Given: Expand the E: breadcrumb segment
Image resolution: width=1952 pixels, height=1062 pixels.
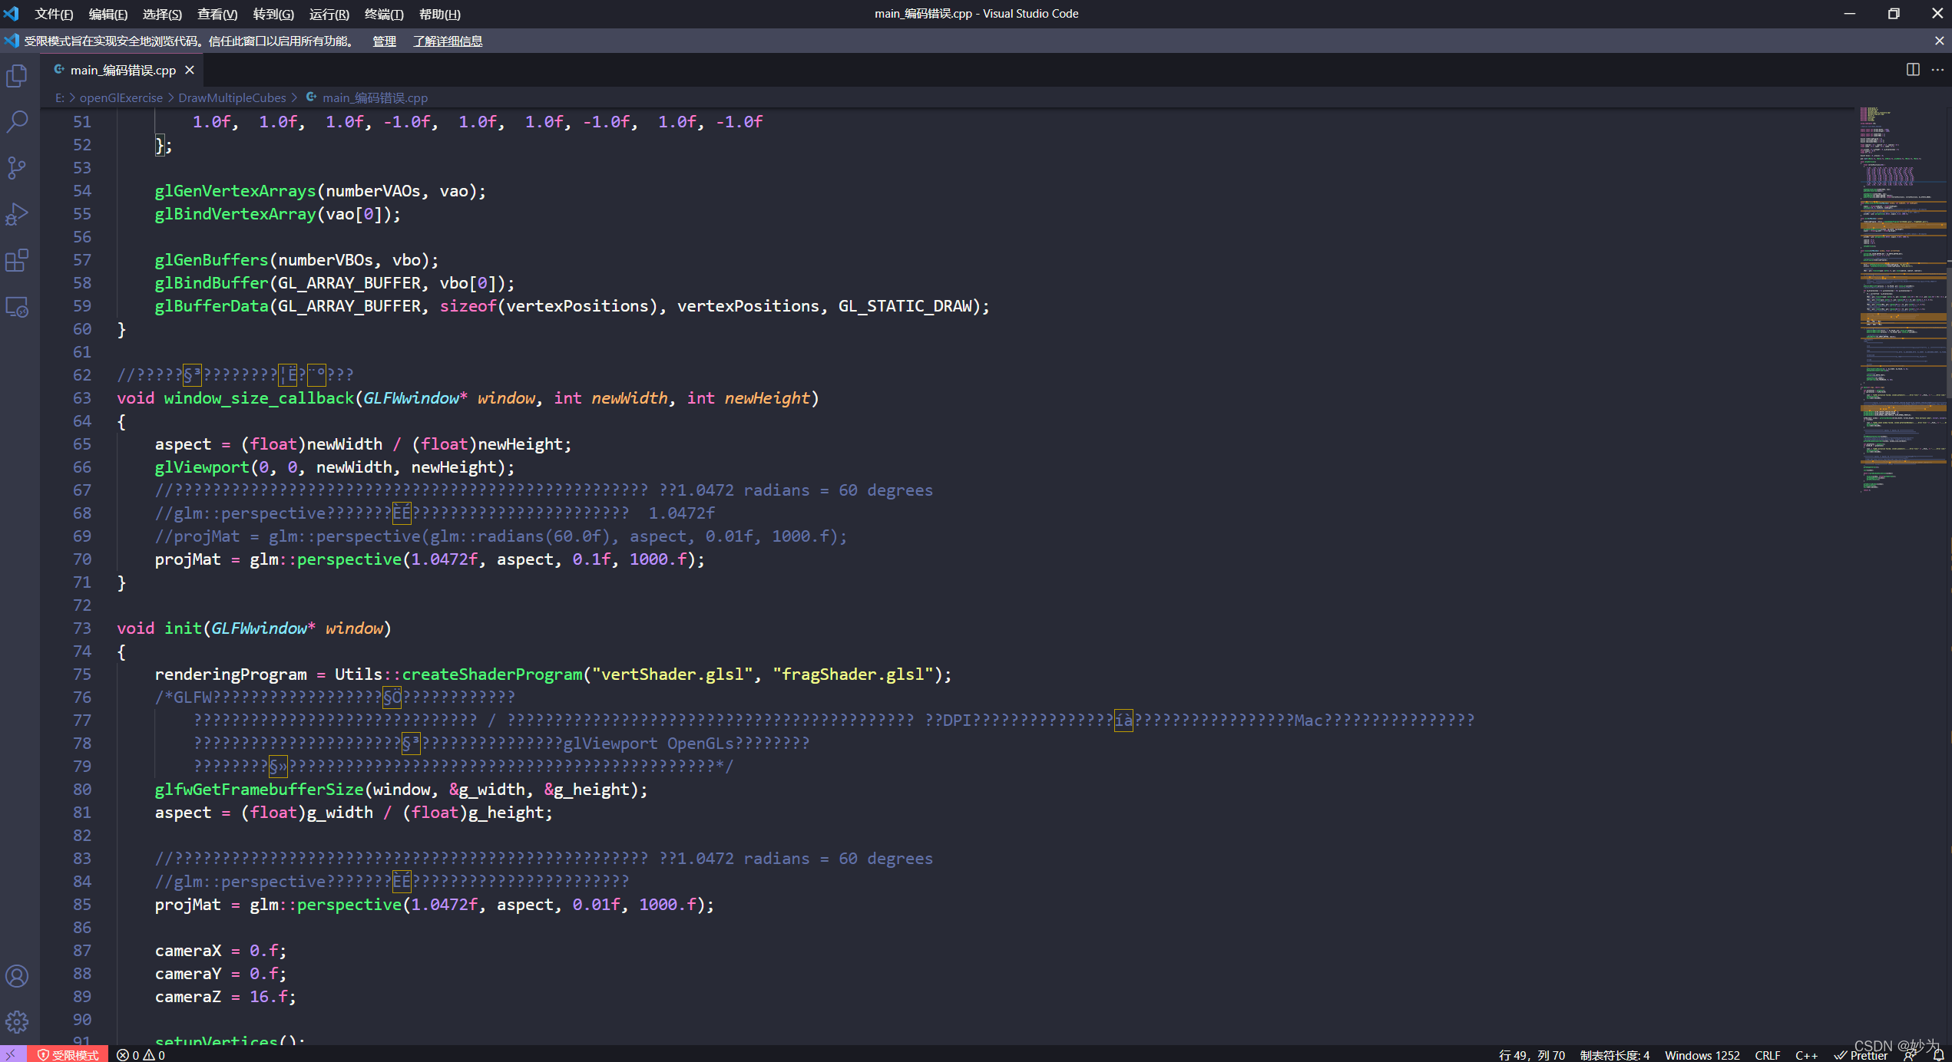Looking at the screenshot, I should pyautogui.click(x=60, y=97).
